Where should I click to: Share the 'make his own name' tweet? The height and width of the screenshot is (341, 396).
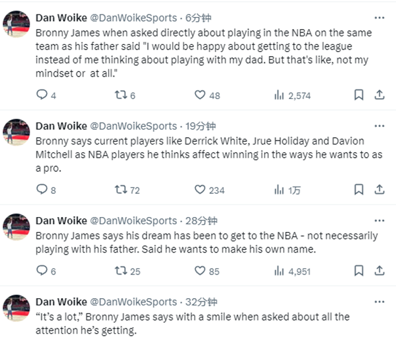(379, 270)
